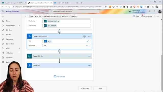This screenshot has height=92, width=163.
Task: Click the Power Automate title link
Action: 13,11
